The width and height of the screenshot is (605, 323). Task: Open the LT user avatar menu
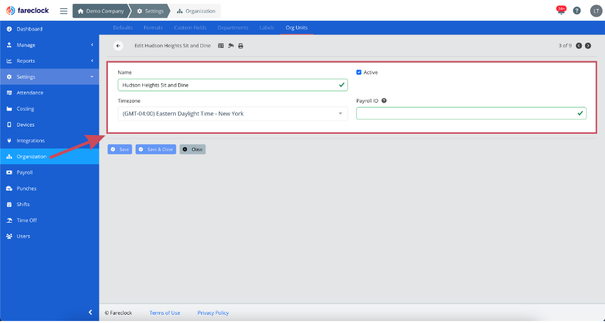point(596,11)
